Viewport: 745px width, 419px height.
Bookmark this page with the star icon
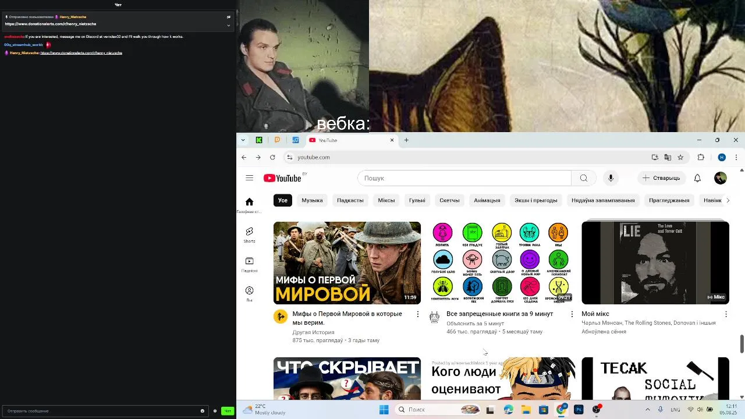[680, 157]
